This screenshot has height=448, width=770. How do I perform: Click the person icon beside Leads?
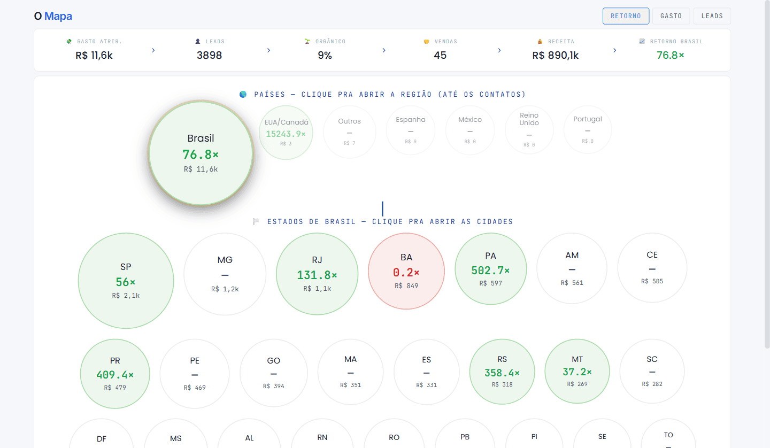[198, 41]
